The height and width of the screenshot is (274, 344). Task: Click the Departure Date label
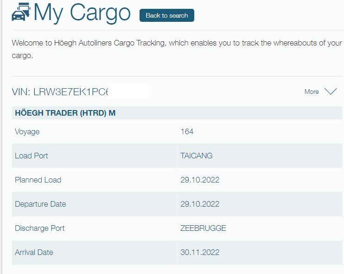40,204
